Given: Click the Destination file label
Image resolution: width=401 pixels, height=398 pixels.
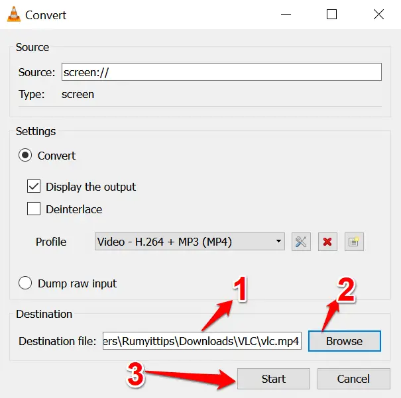Looking at the screenshot, I should click(x=57, y=342).
